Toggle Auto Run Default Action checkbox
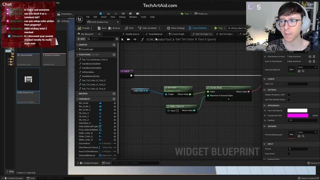 289,99
